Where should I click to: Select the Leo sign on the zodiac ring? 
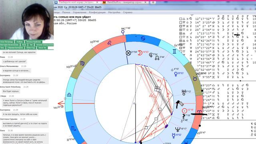pos(109,43)
